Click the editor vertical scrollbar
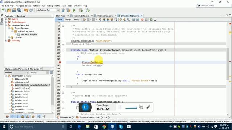Image resolution: width=232 pixels, height=130 pixels. pos(228,64)
